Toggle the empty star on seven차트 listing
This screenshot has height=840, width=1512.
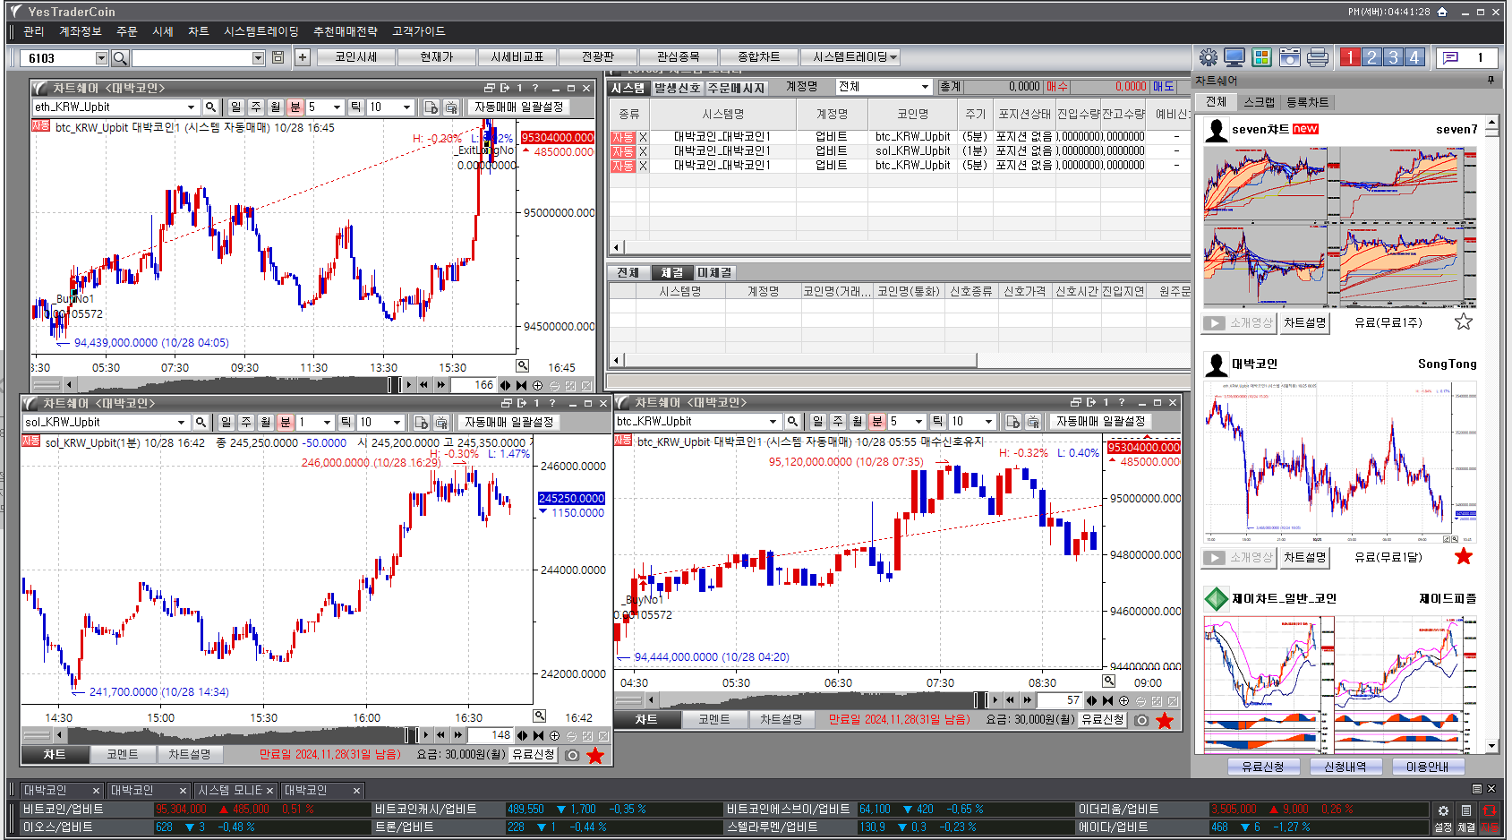pyautogui.click(x=1463, y=322)
